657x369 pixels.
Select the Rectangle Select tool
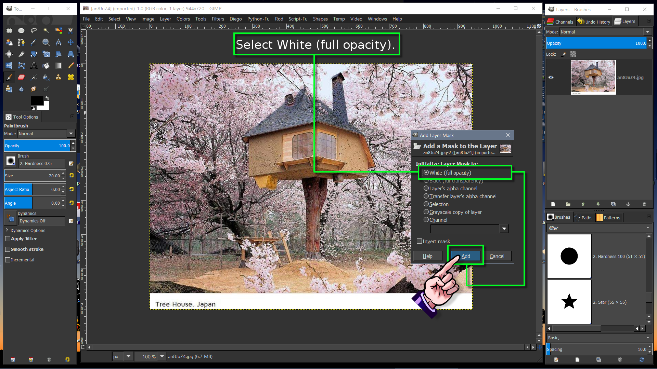coord(9,31)
